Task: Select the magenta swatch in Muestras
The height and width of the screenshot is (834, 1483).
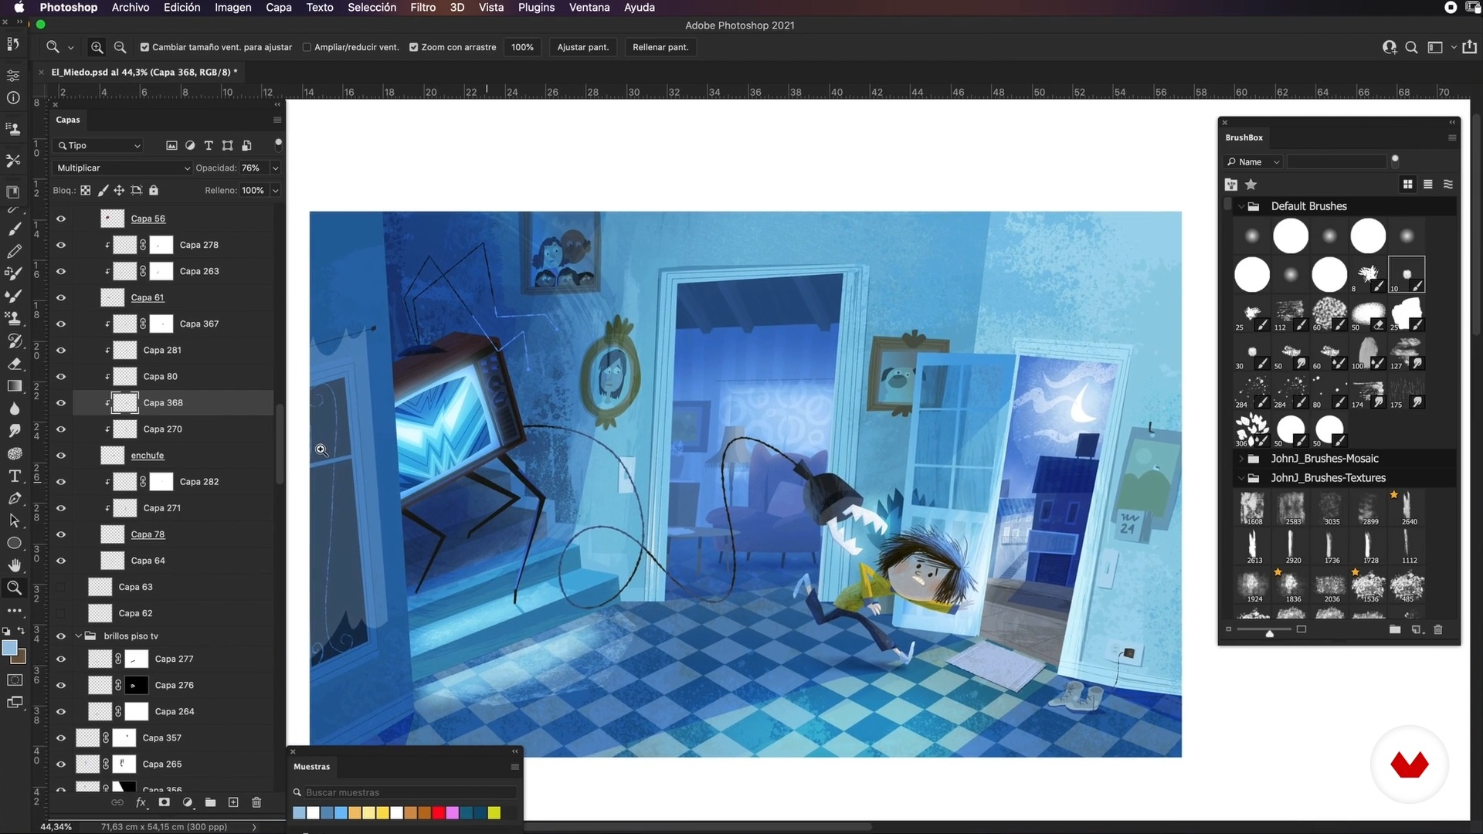Action: click(x=452, y=812)
